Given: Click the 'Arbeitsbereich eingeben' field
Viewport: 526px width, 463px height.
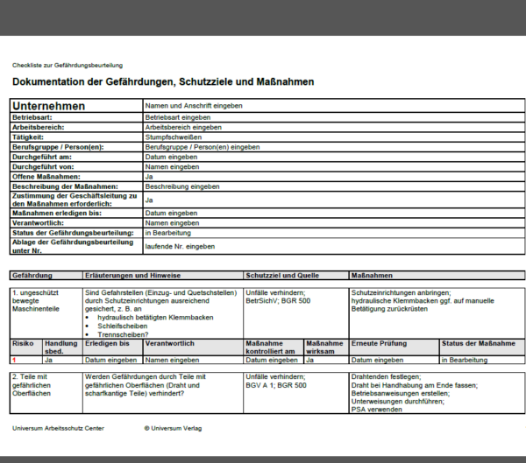Looking at the screenshot, I should (334, 127).
